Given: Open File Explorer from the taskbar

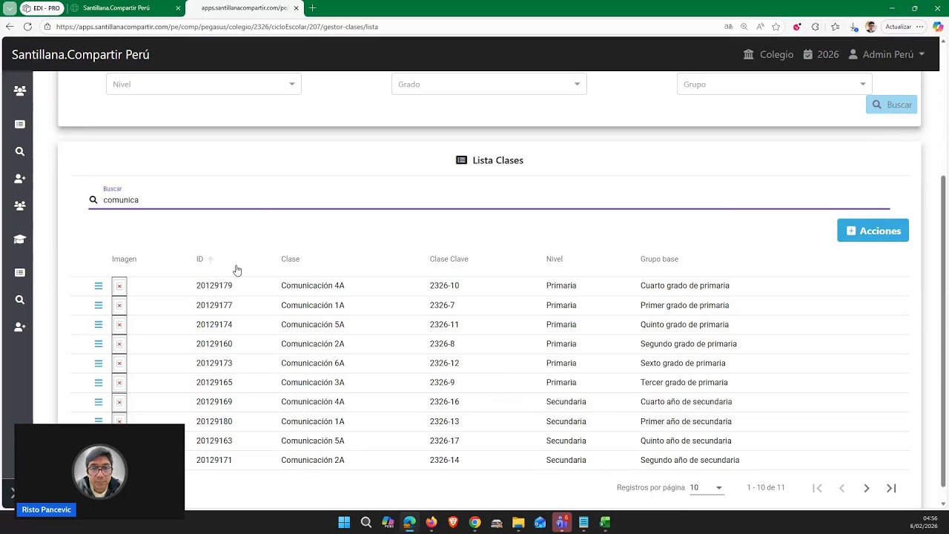Looking at the screenshot, I should (x=518, y=522).
